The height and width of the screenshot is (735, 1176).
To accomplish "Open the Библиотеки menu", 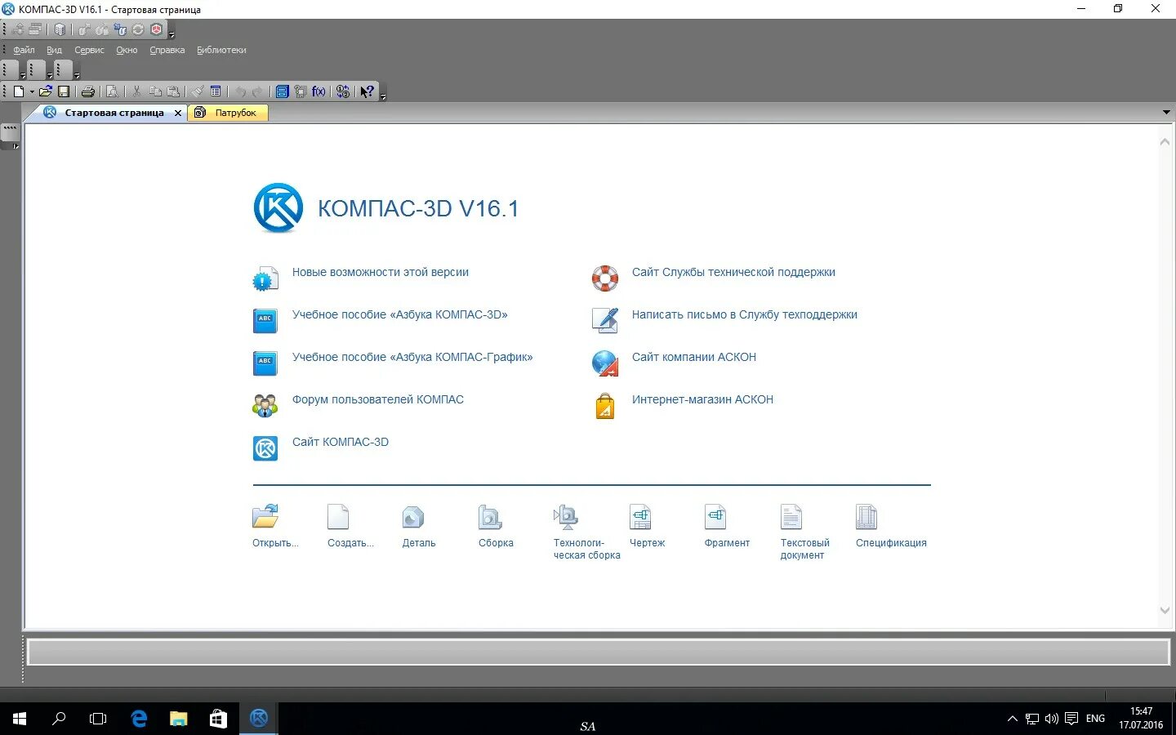I will 221,50.
